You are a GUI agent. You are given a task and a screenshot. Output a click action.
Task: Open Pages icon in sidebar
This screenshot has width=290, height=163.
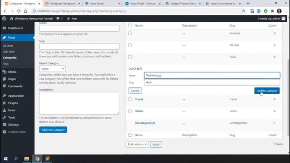5,79
